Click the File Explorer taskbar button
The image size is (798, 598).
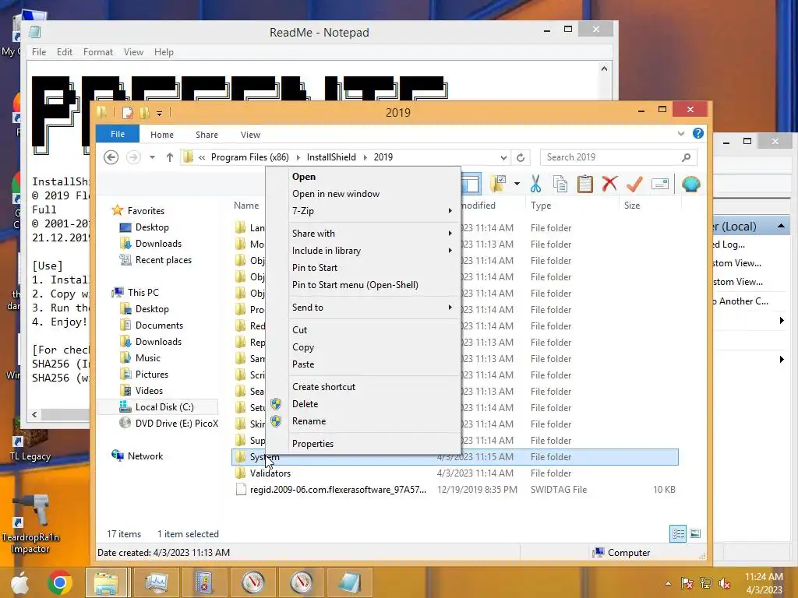105,582
